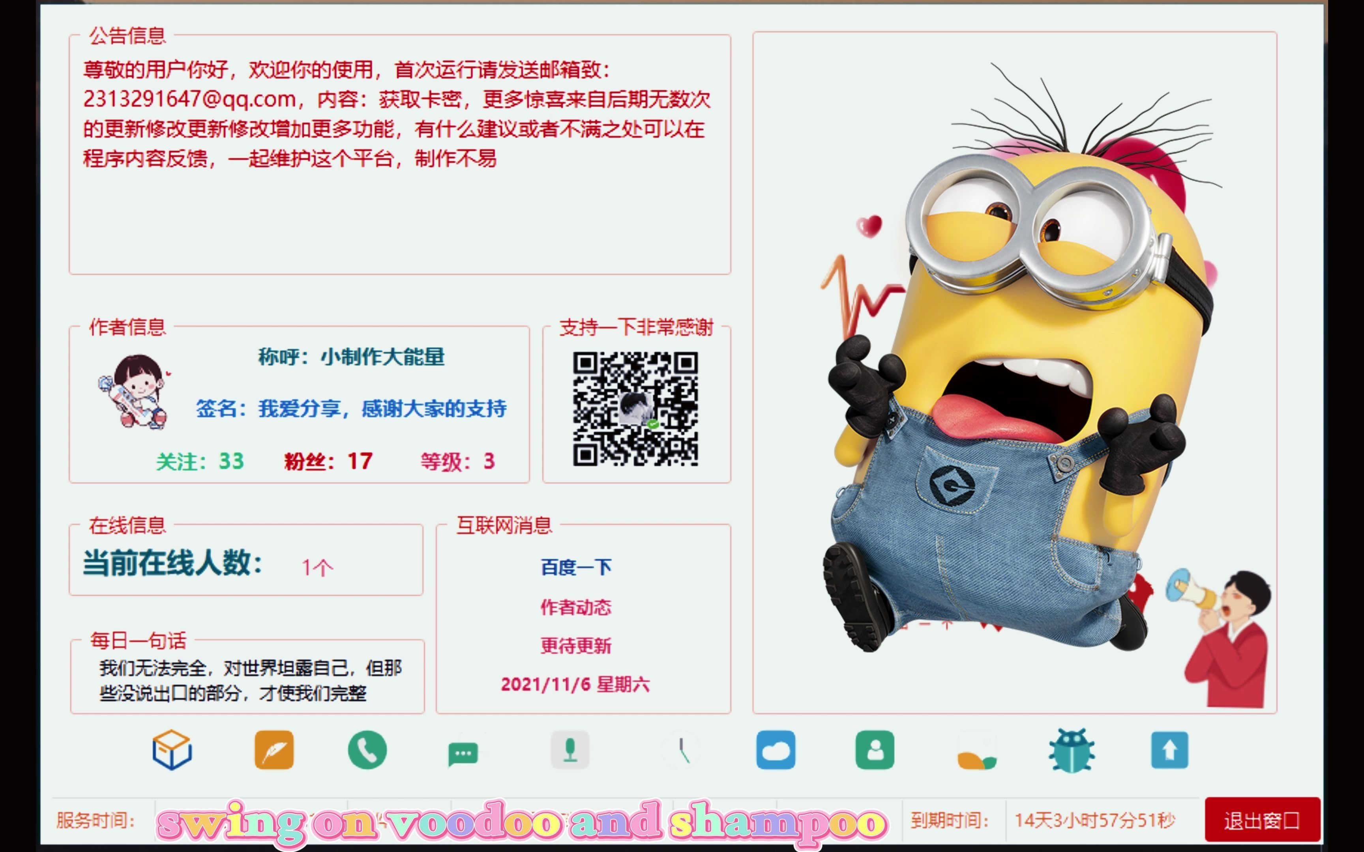
Task: Click the 等级：3 label
Action: [x=458, y=461]
